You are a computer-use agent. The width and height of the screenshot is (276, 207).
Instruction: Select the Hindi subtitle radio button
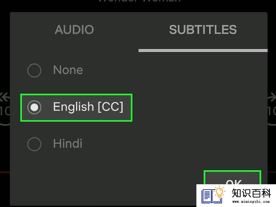pos(34,144)
